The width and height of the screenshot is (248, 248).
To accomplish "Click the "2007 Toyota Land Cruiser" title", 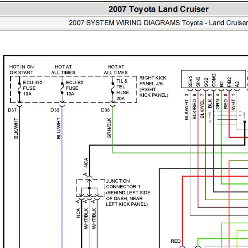I will tap(158, 9).
